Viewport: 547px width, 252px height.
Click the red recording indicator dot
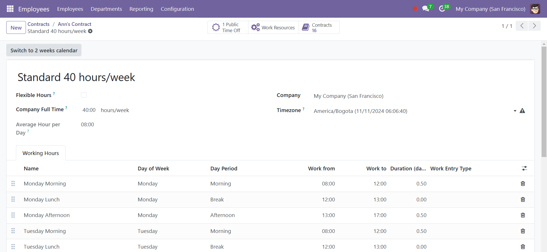(x=415, y=9)
